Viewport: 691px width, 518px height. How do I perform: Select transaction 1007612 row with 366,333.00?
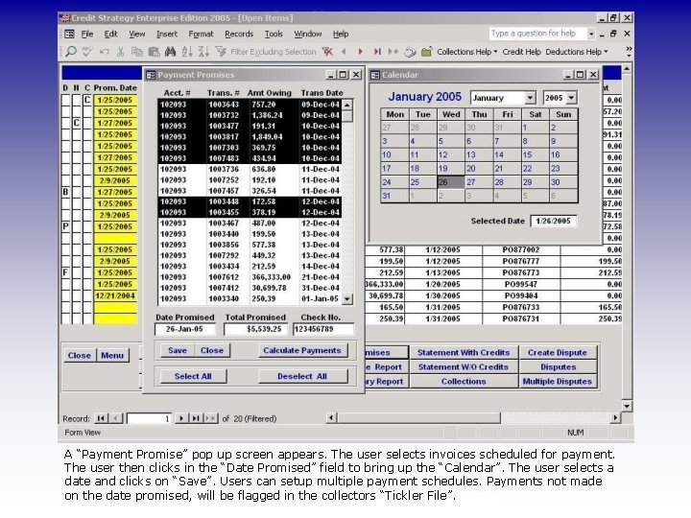tap(250, 277)
